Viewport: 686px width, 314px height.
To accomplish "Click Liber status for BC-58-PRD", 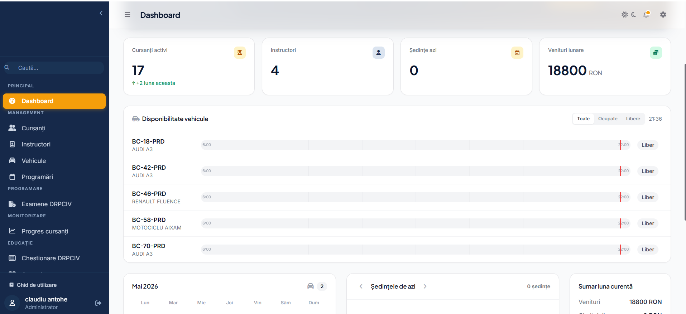I will click(x=648, y=223).
